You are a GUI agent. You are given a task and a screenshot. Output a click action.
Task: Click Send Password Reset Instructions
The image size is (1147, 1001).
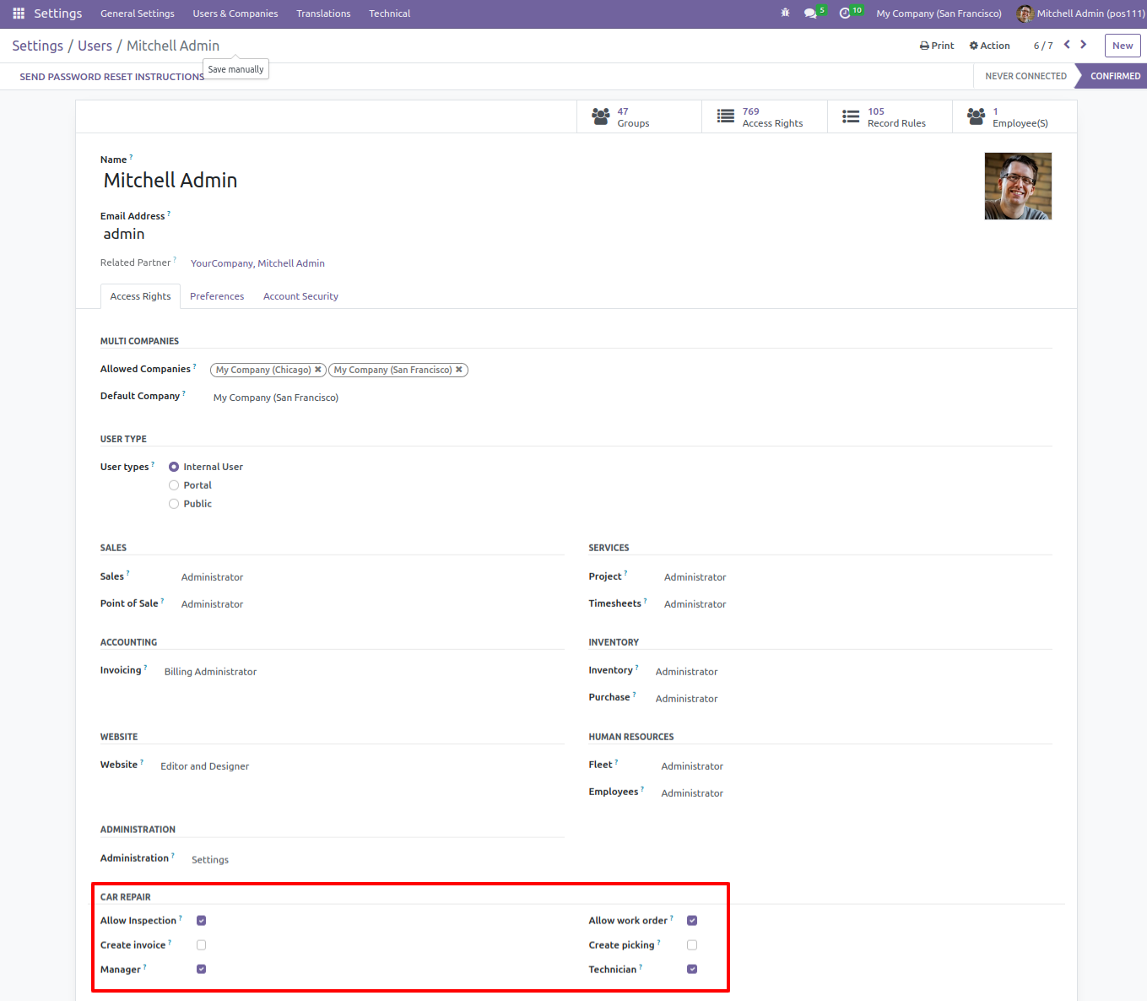112,77
